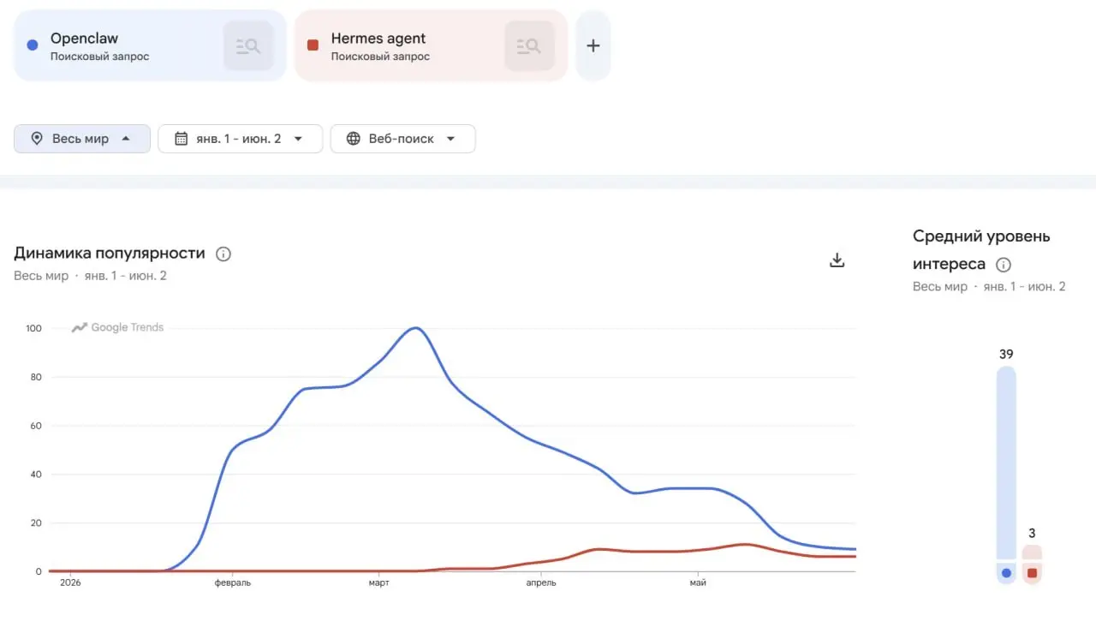Open the Веб-поиск search type dropdown
Screen dimensions: 1096x627
403,139
